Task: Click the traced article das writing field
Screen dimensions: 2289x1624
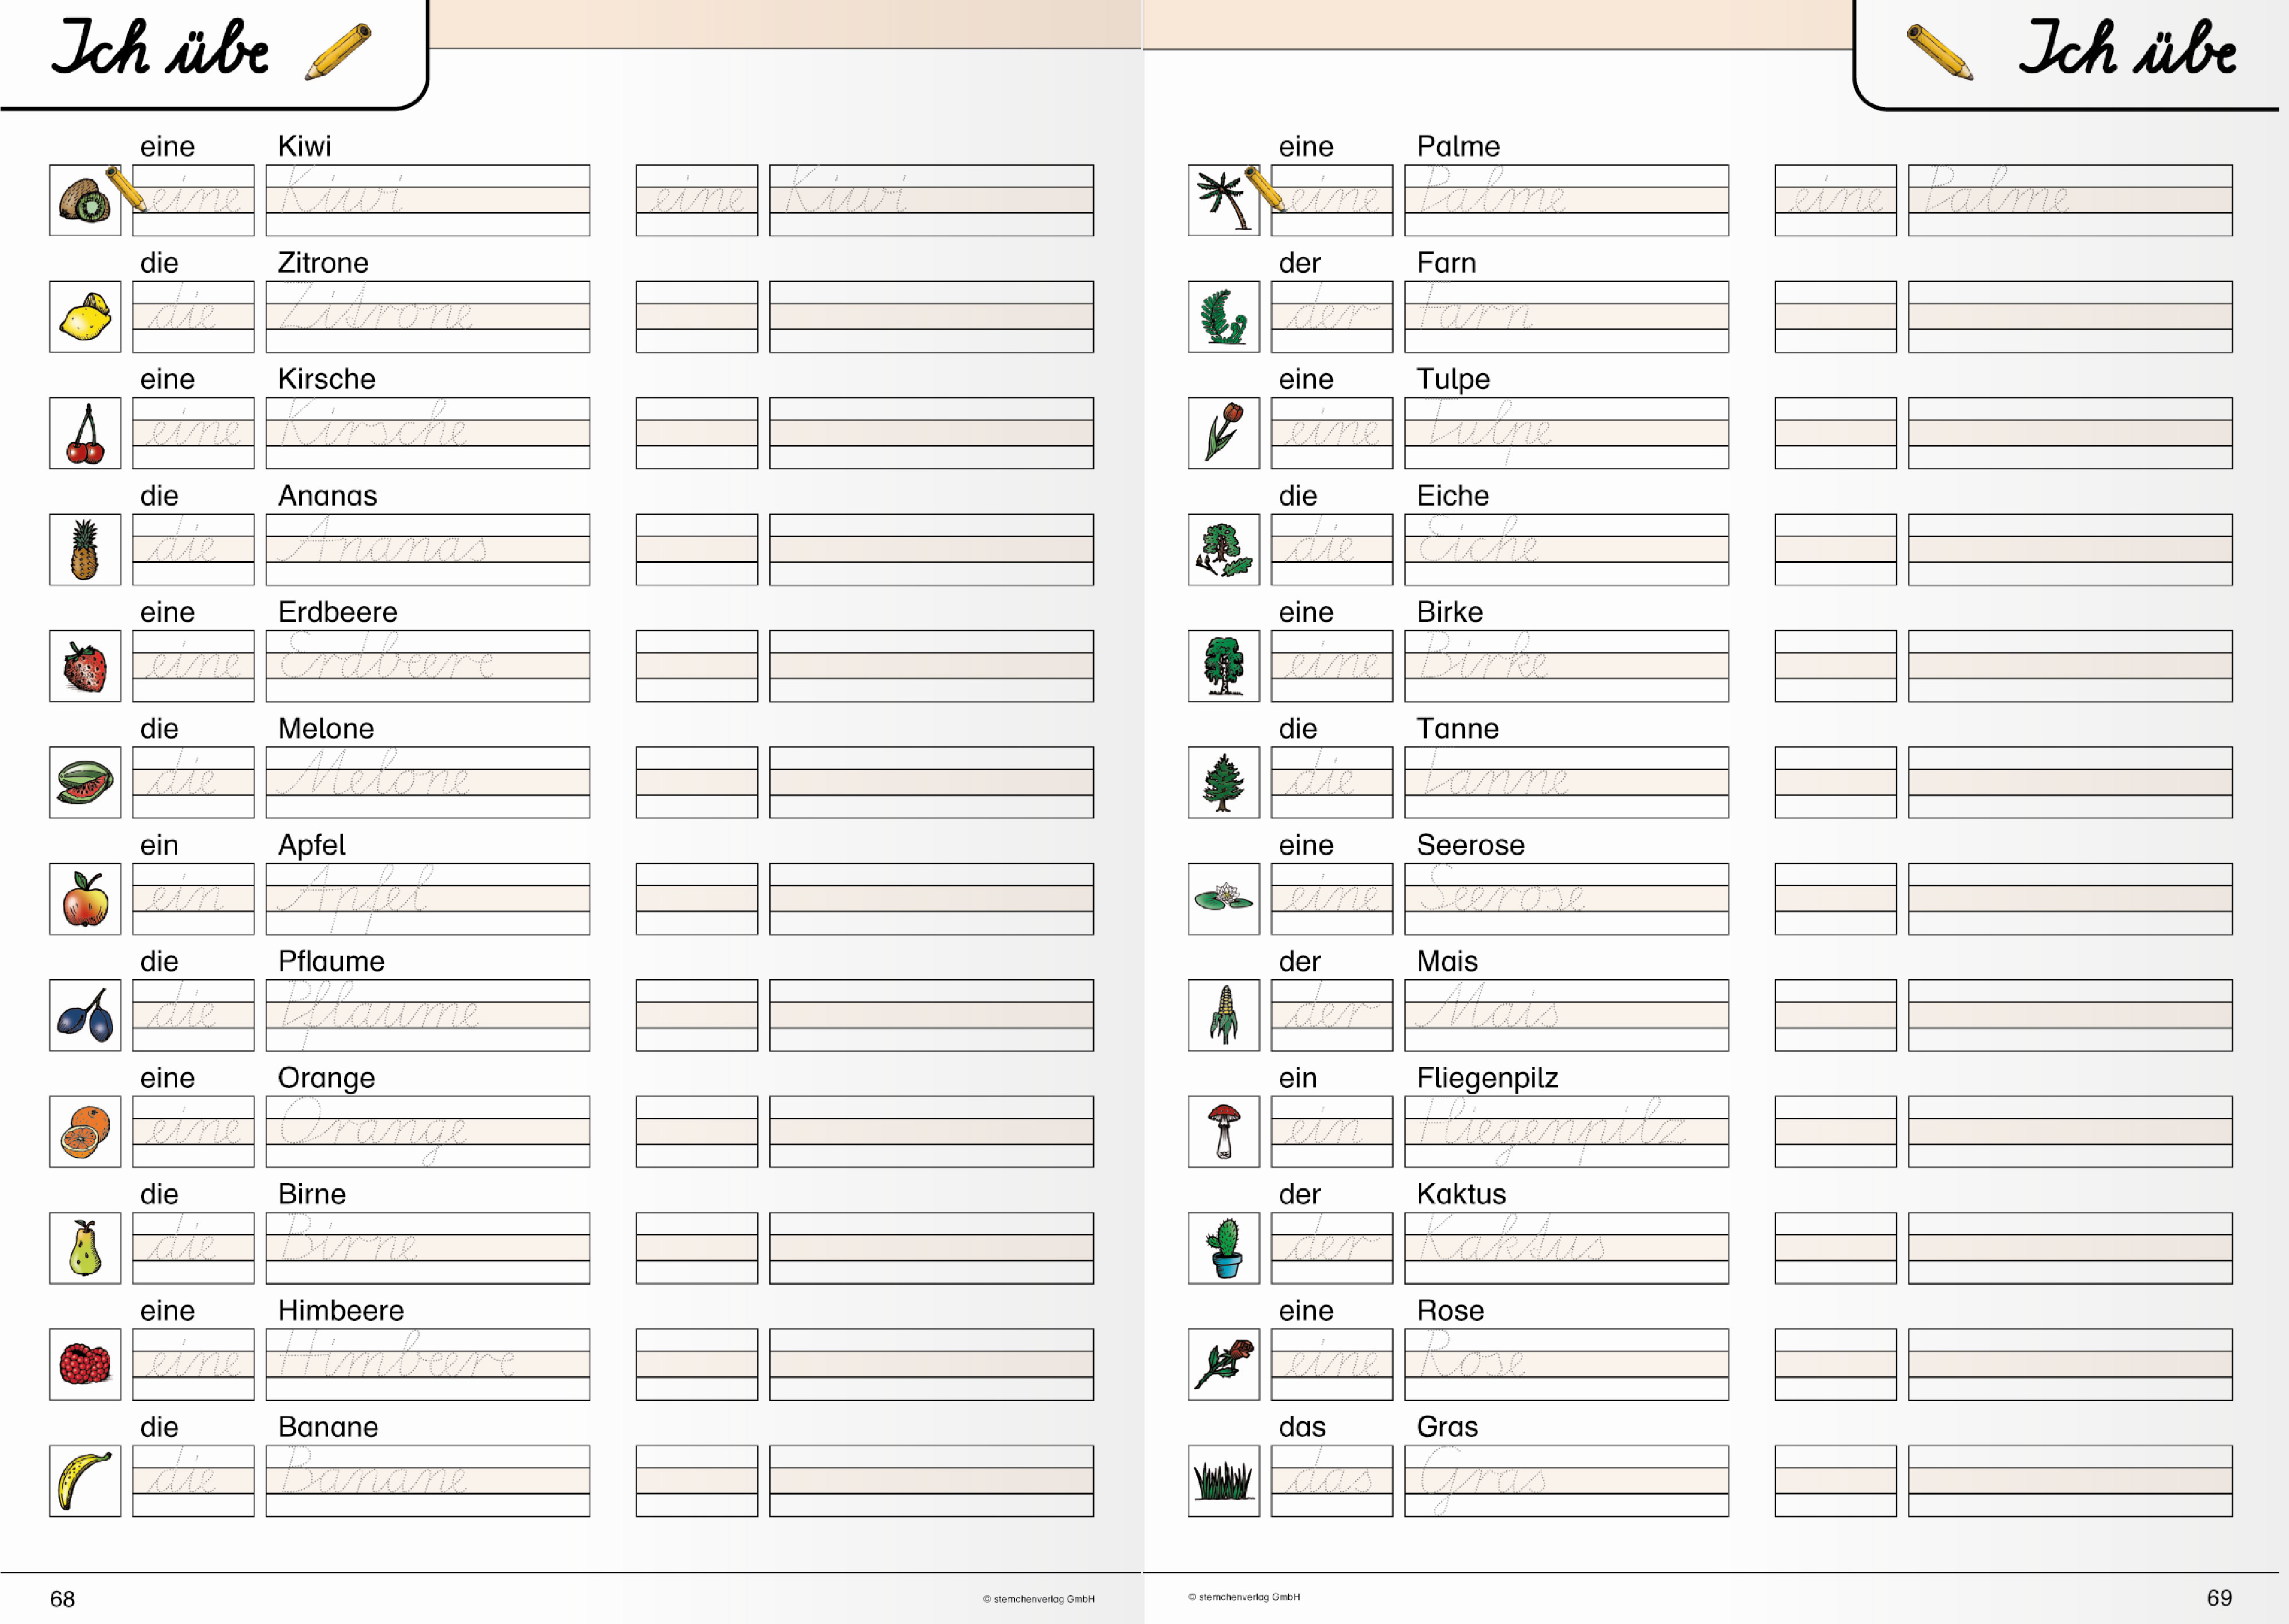Action: pos(1331,1480)
